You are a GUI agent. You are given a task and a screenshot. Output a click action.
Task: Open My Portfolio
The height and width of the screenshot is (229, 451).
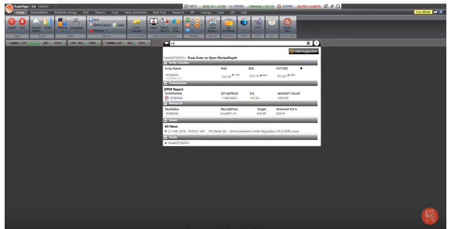tap(229, 25)
